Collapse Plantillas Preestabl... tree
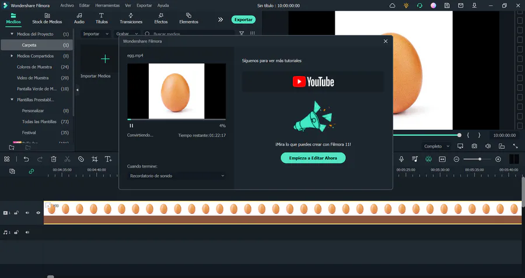 pyautogui.click(x=12, y=100)
